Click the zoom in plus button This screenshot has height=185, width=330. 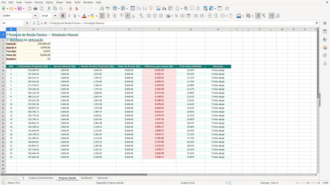tap(319, 183)
